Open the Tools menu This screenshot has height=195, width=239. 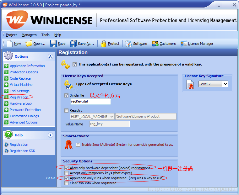[46, 35]
